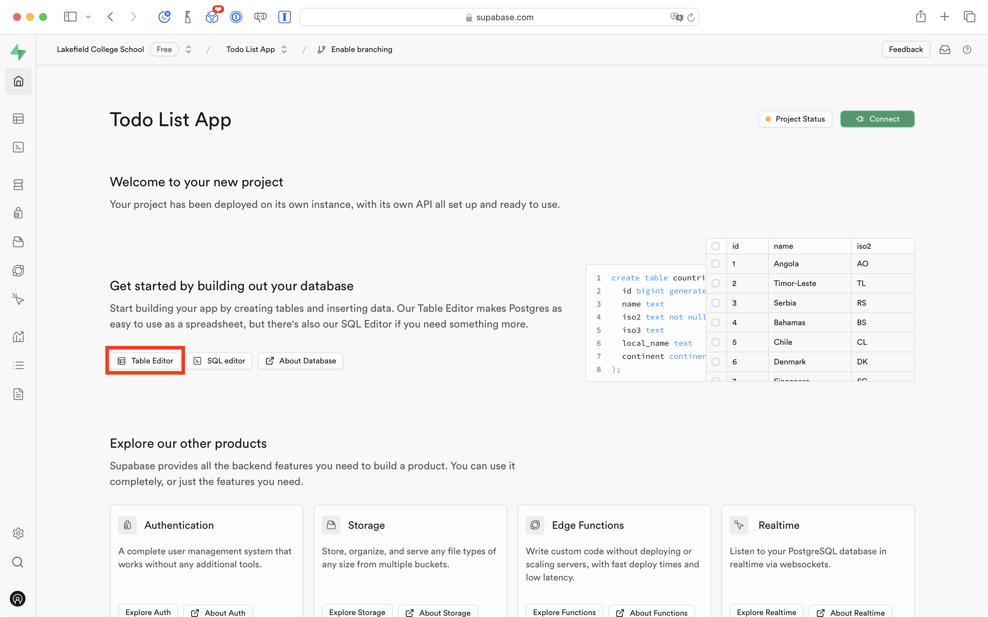Click Enable branching in the breadcrumb

tap(361, 49)
